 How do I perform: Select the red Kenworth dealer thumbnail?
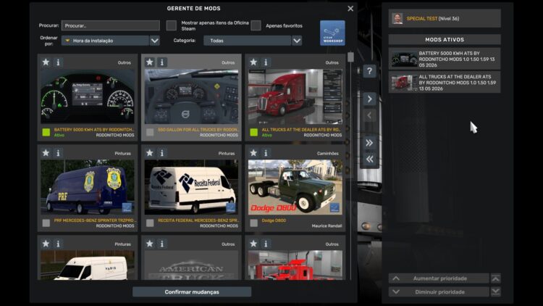tap(295, 96)
